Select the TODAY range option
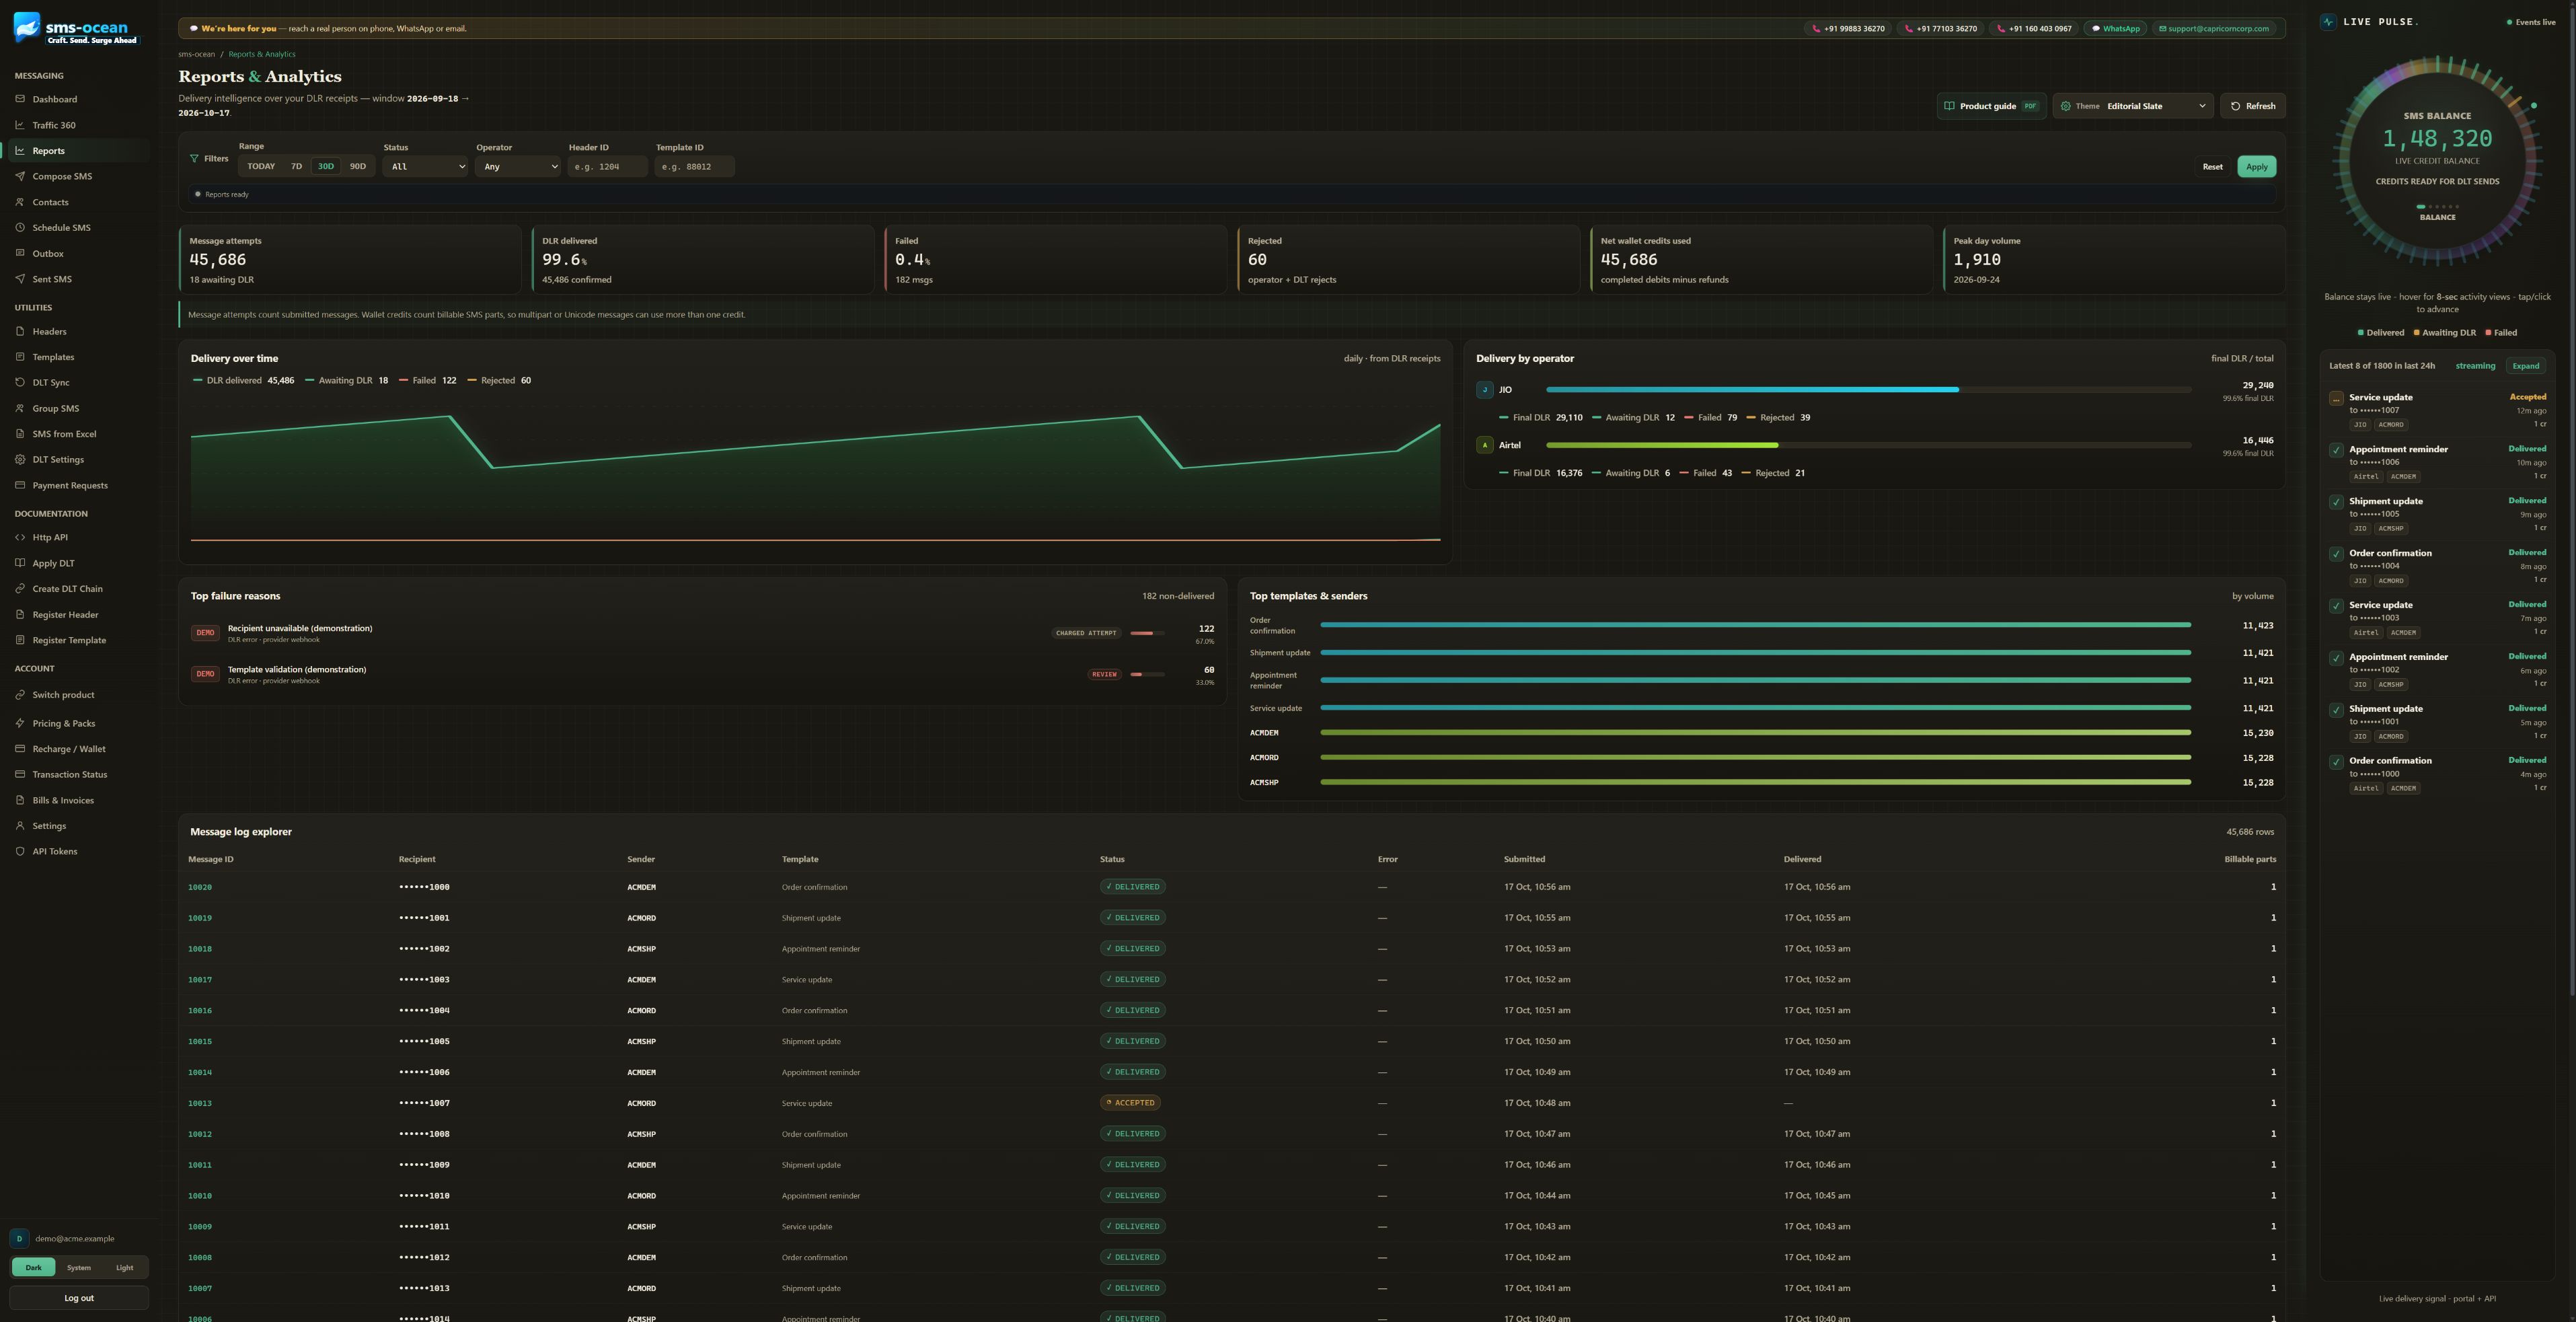 pyautogui.click(x=261, y=167)
